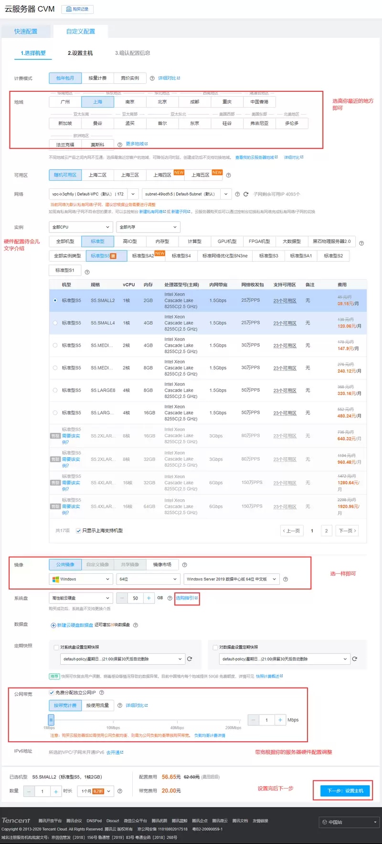Toggle the 免费分配独立公网IP checkbox
The height and width of the screenshot is (844, 382).
52,692
